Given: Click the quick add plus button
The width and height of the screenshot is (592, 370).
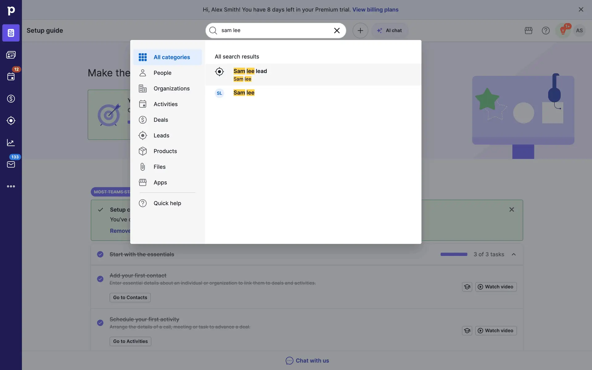Looking at the screenshot, I should pos(360,31).
